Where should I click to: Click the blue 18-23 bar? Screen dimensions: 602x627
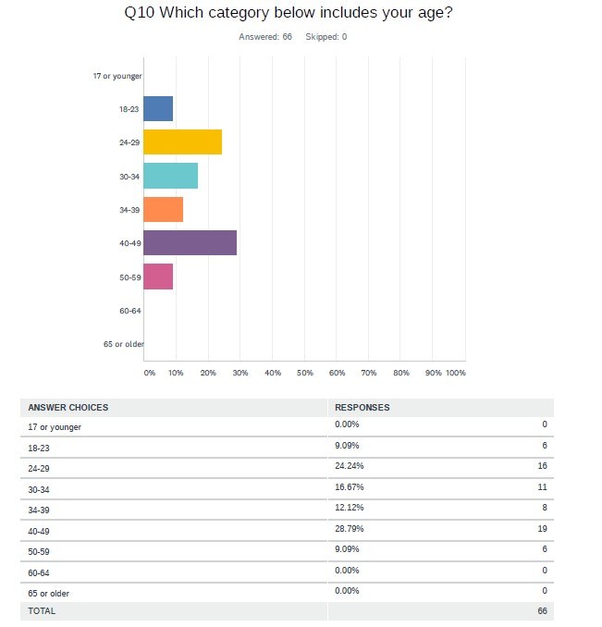[158, 108]
